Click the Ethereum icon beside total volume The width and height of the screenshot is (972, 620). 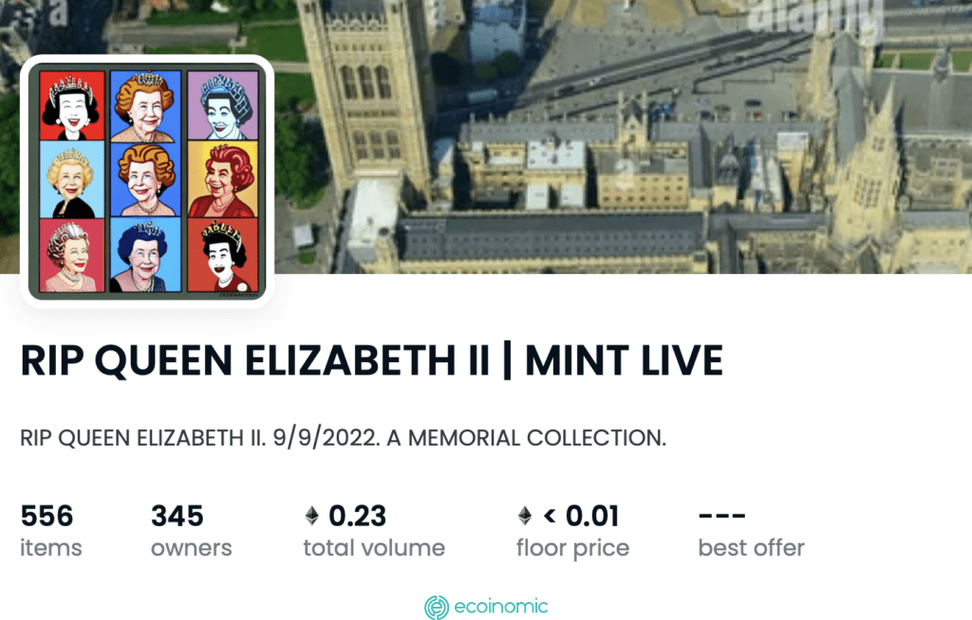pos(311,516)
